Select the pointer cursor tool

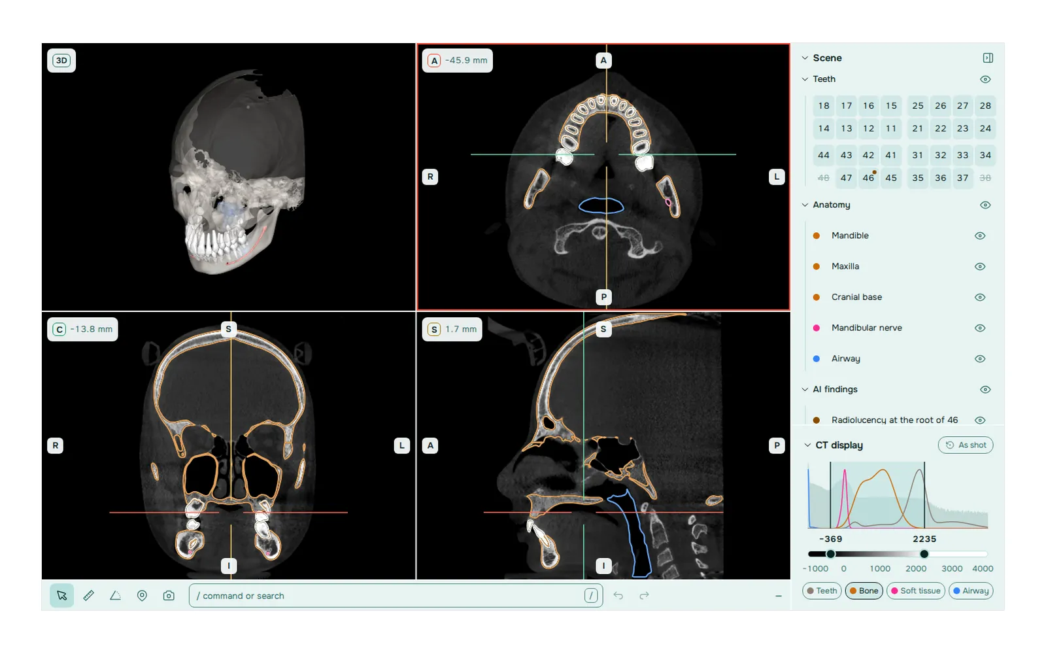(61, 596)
